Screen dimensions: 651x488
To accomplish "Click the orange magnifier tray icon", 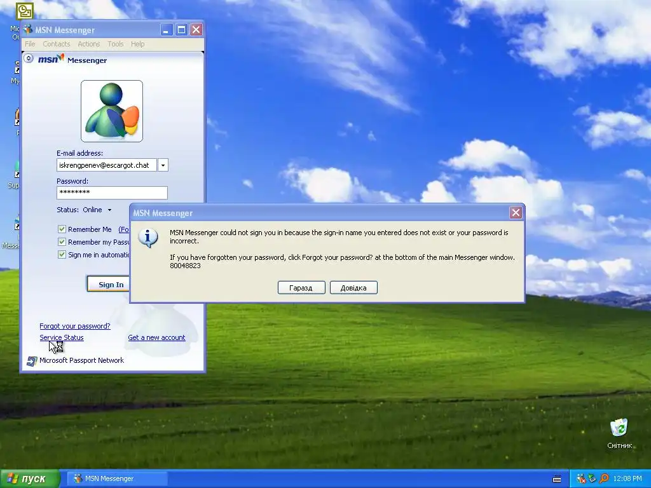I will tap(604, 478).
